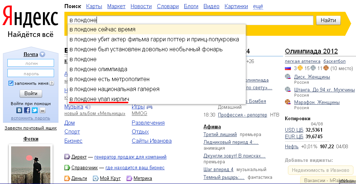Click medal icon beside Штанга. До 94 кг
This screenshot has height=184, width=356.
[x=288, y=89]
